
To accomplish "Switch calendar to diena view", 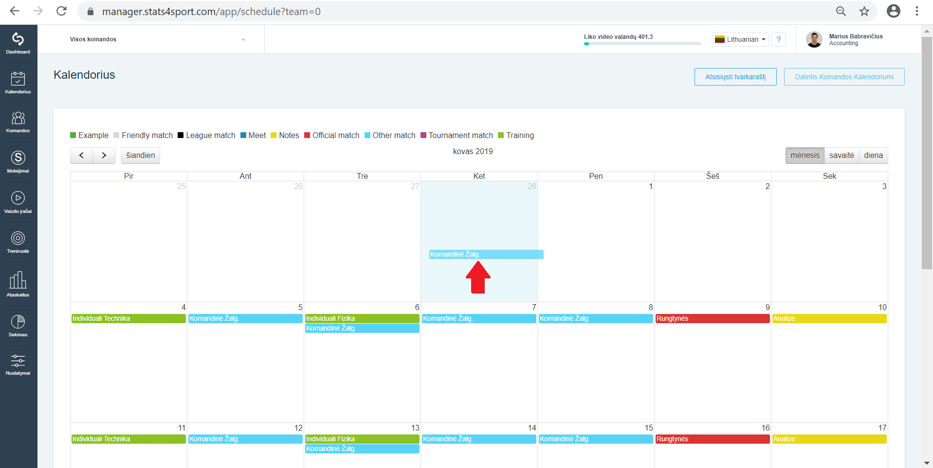I will [873, 156].
